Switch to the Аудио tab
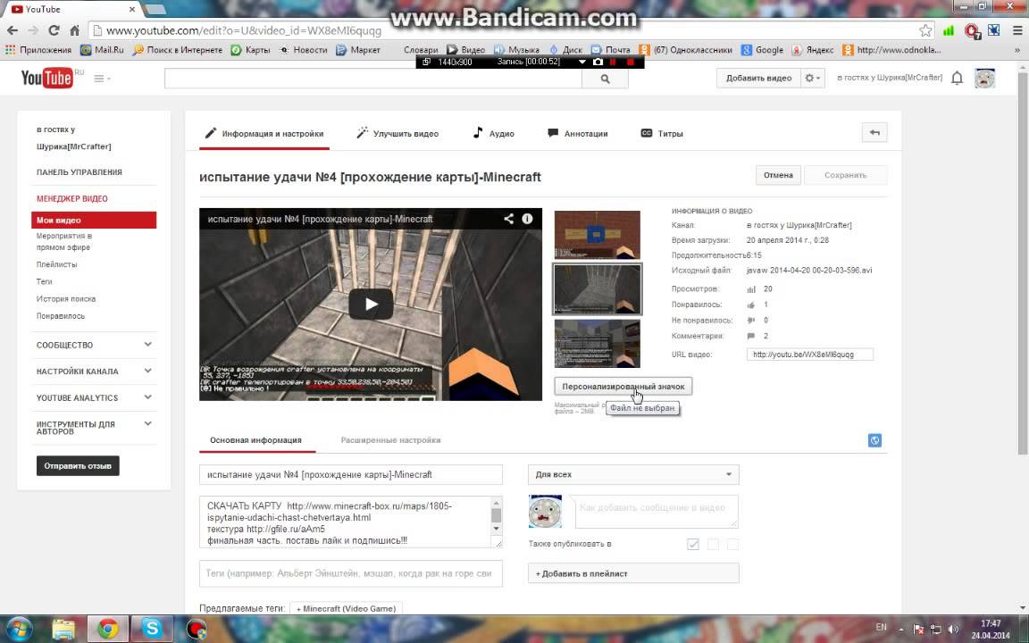This screenshot has height=643, width=1029. point(493,134)
